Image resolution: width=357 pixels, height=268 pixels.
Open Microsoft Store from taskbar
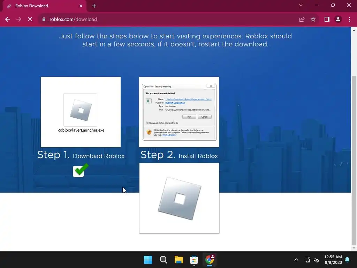(194, 260)
